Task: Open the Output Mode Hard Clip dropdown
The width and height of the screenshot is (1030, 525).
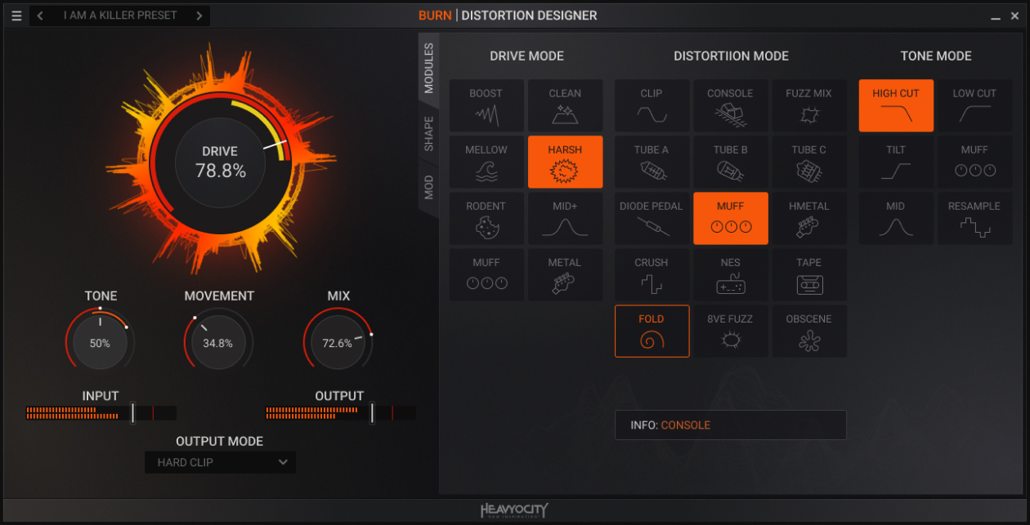Action: click(x=220, y=462)
